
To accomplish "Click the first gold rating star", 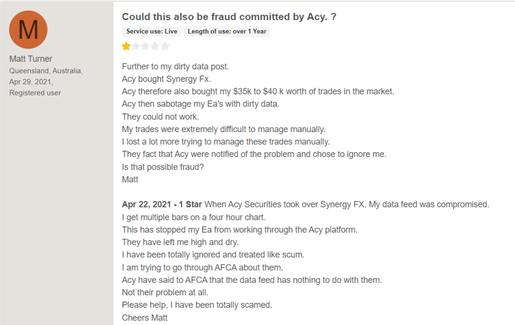I will click(126, 46).
